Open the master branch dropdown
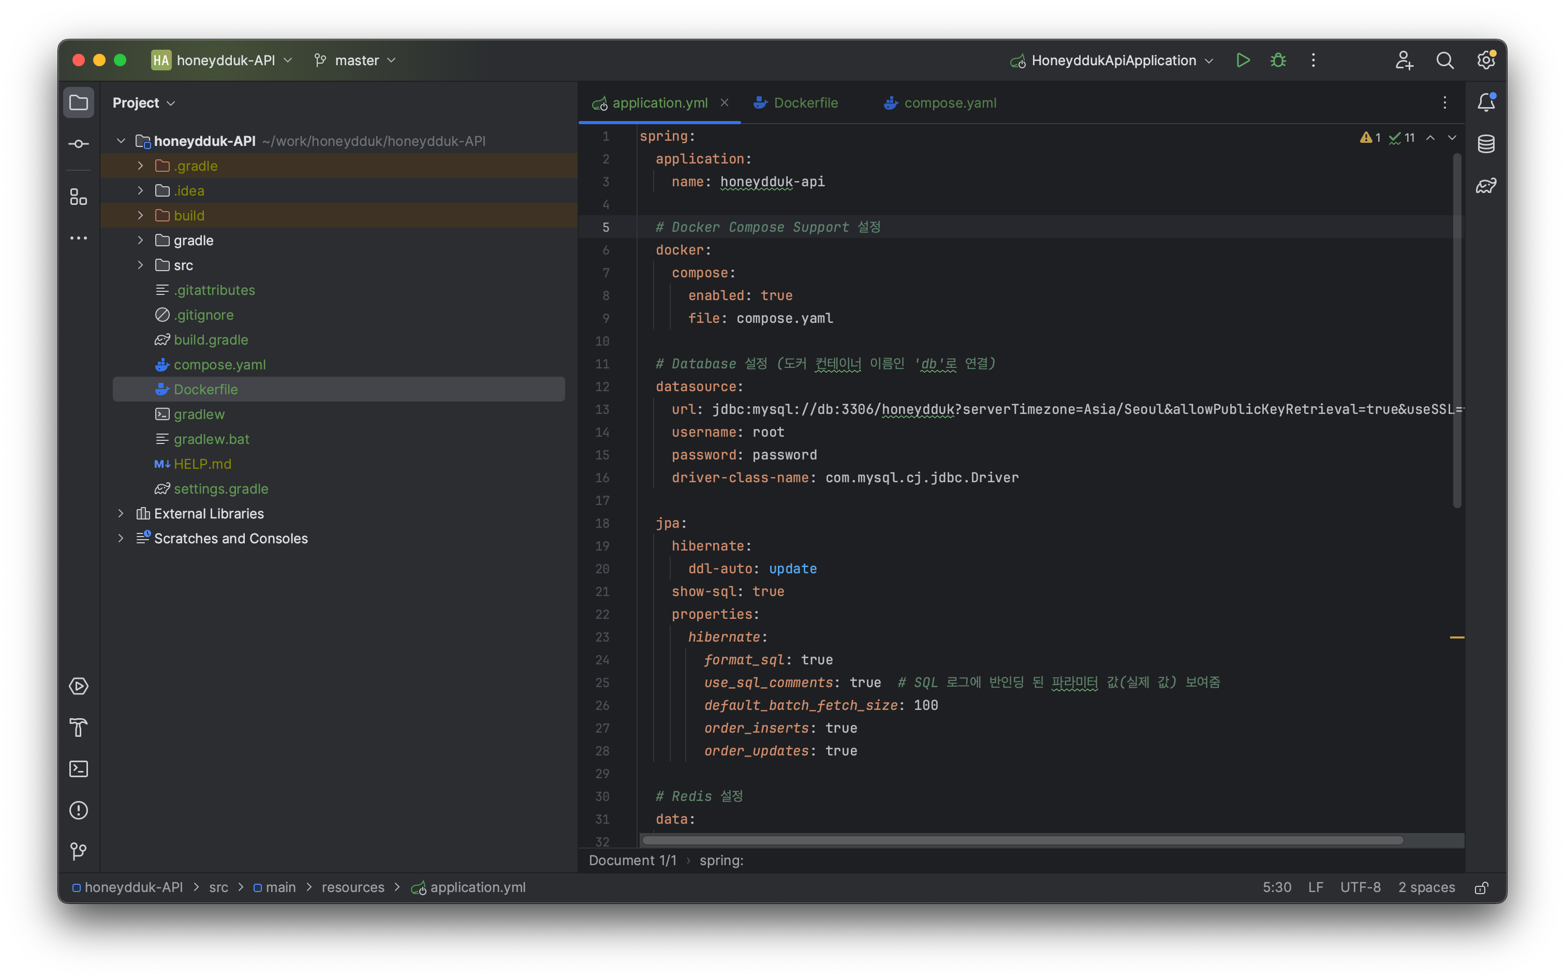Viewport: 1565px width, 980px height. tap(355, 60)
